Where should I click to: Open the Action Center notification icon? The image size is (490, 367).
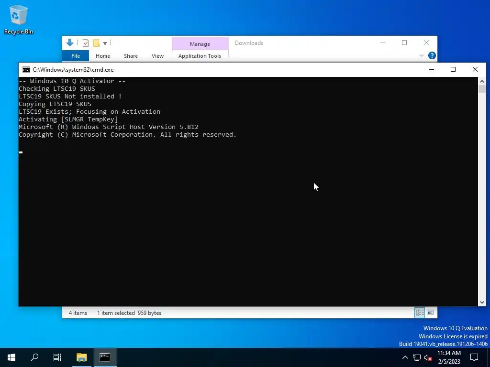click(x=474, y=357)
